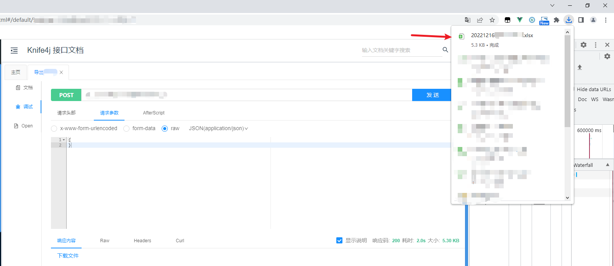Click the request URL input field
The width and height of the screenshot is (614, 266).
point(247,95)
